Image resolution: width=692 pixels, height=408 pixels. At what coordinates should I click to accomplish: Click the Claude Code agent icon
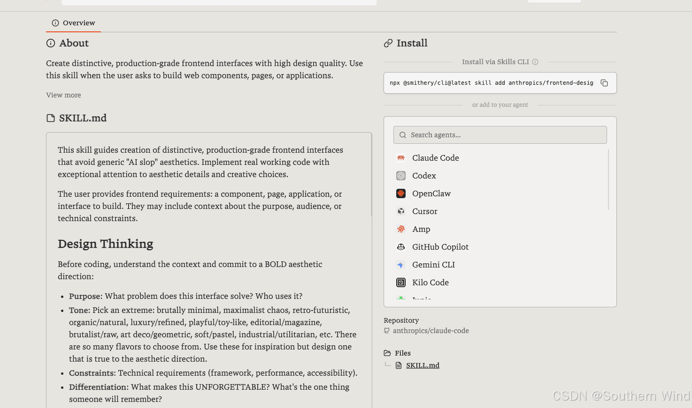click(401, 158)
